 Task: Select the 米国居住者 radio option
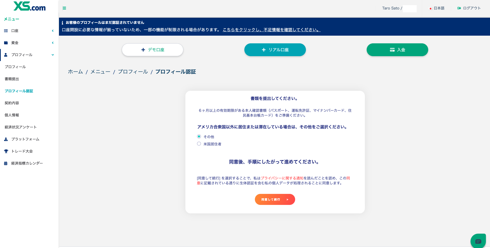(x=199, y=144)
